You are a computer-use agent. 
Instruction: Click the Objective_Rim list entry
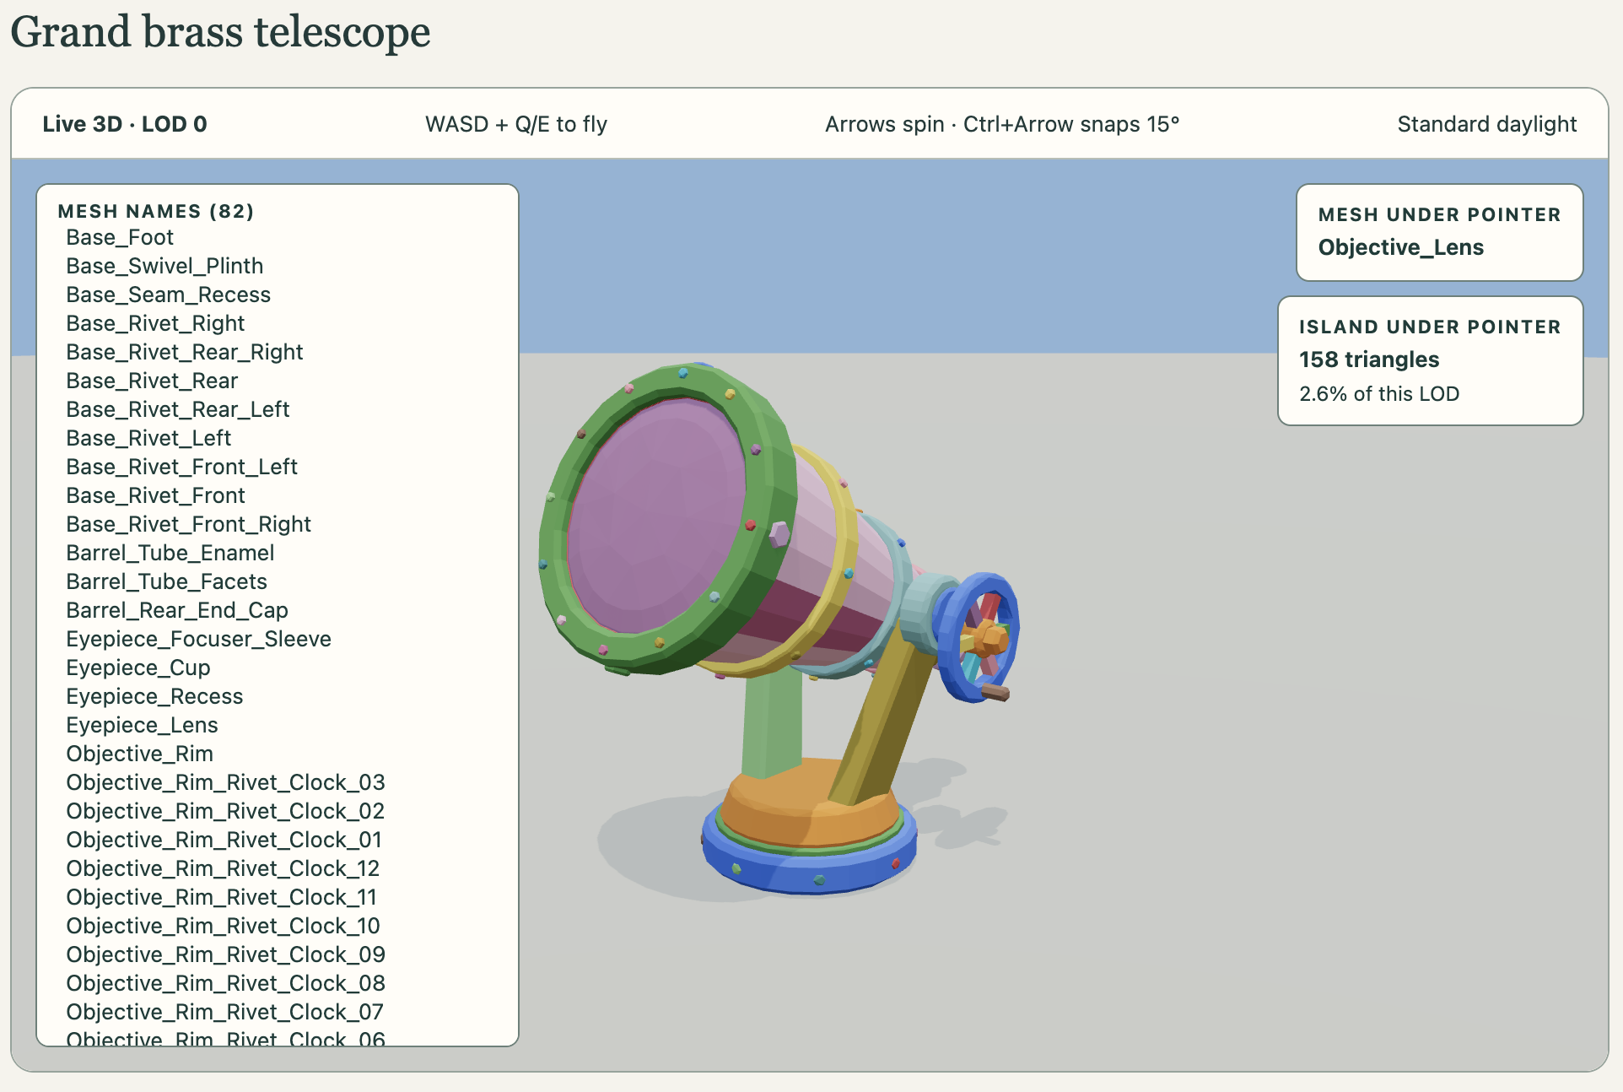click(x=139, y=754)
